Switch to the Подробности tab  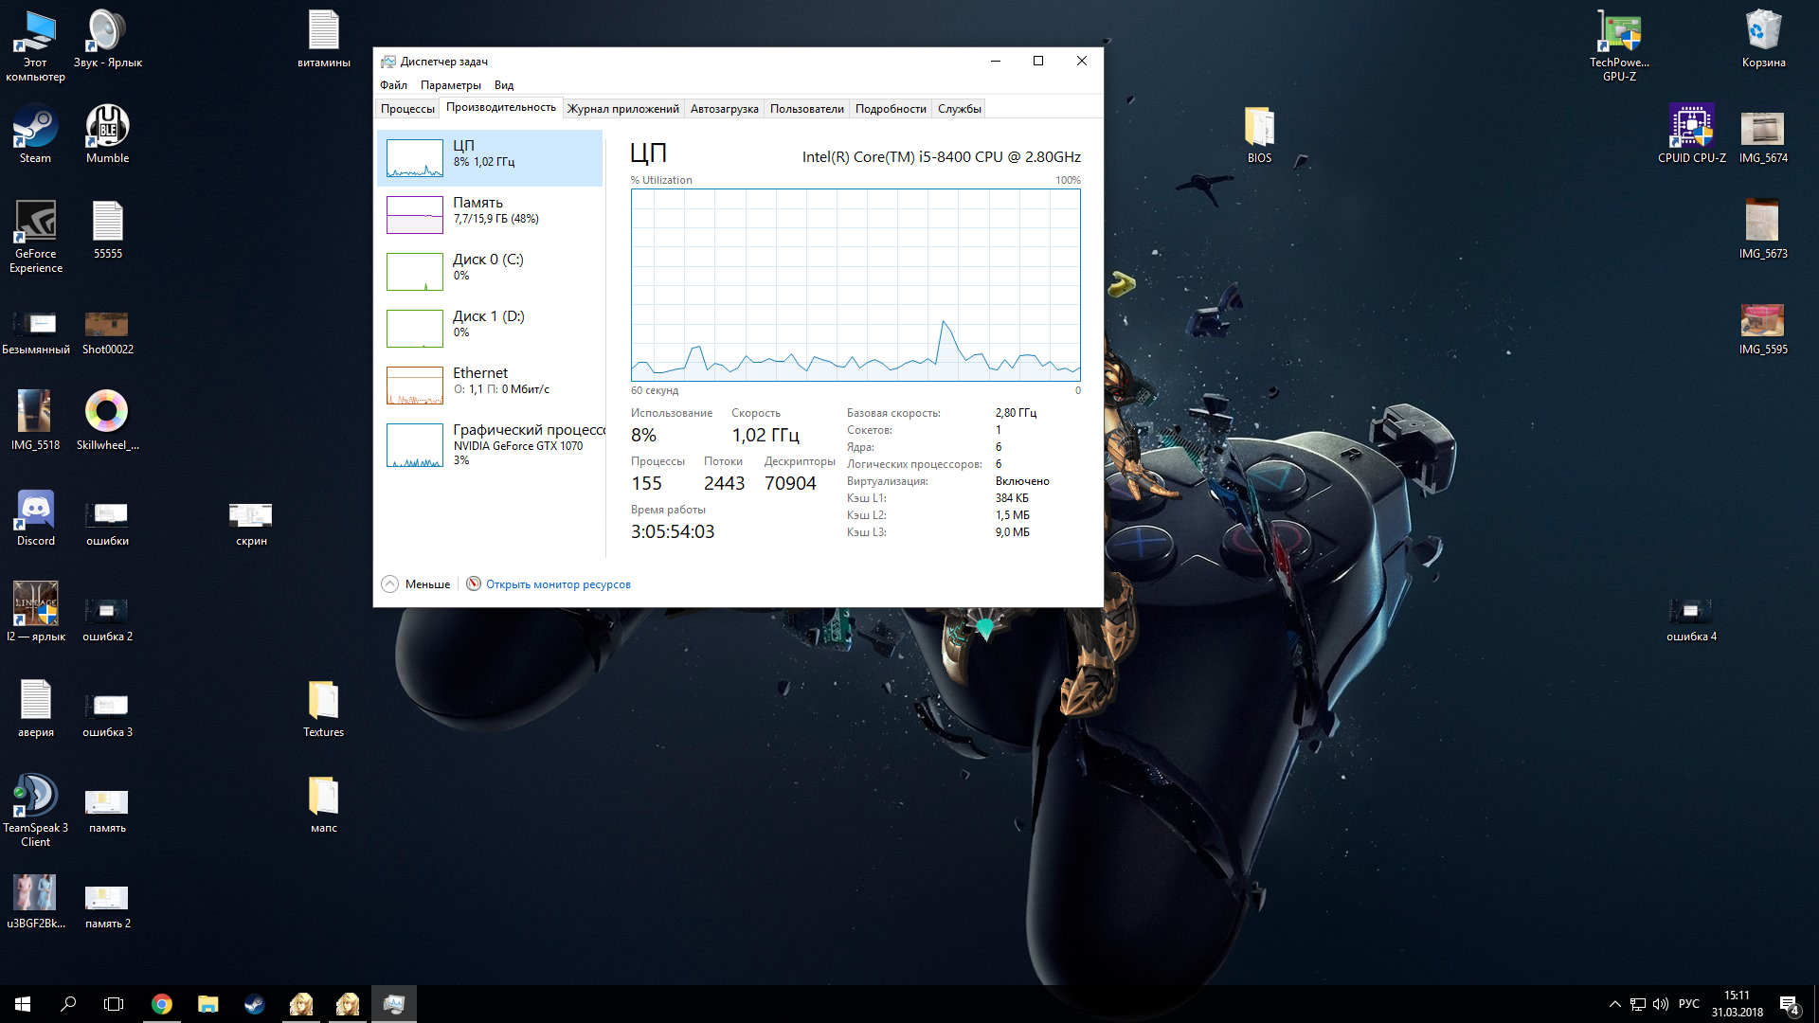(x=891, y=109)
